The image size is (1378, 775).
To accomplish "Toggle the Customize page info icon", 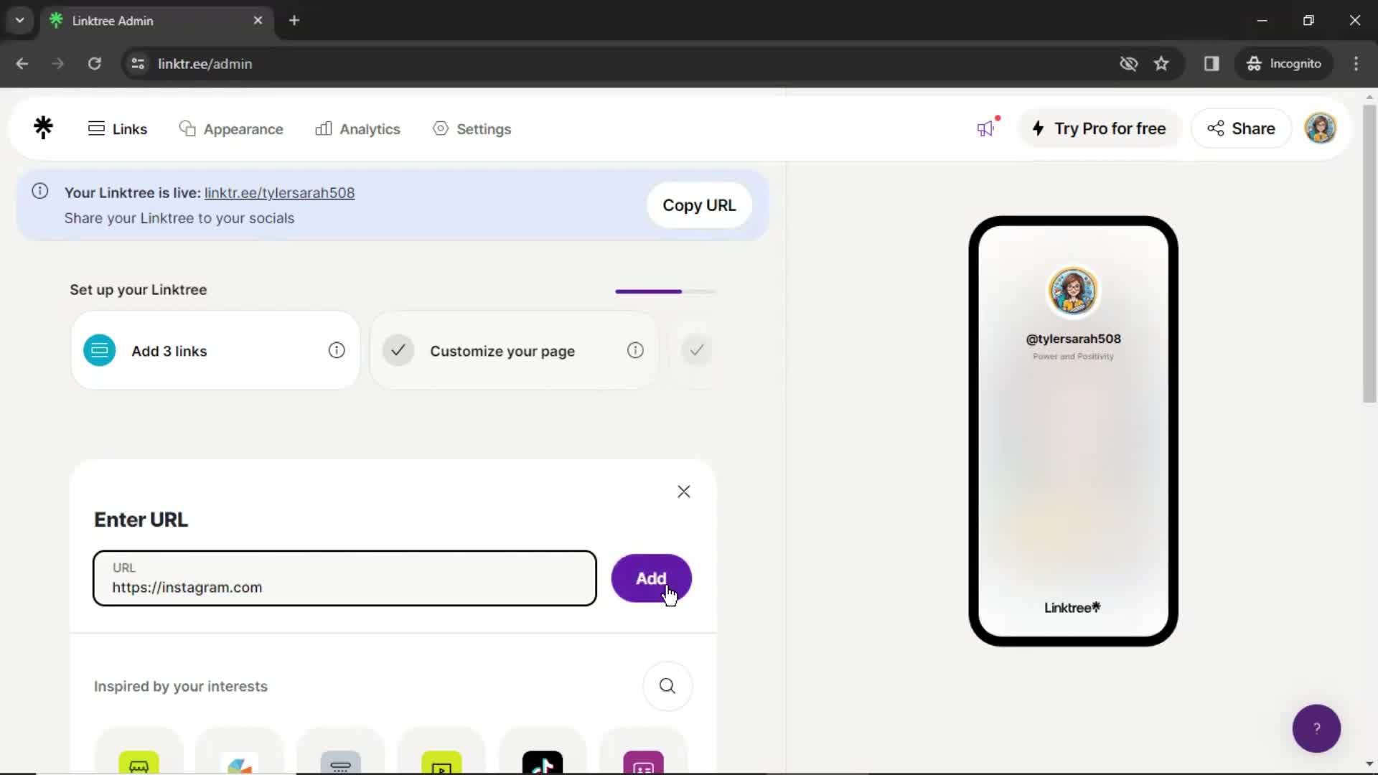I will (x=635, y=350).
